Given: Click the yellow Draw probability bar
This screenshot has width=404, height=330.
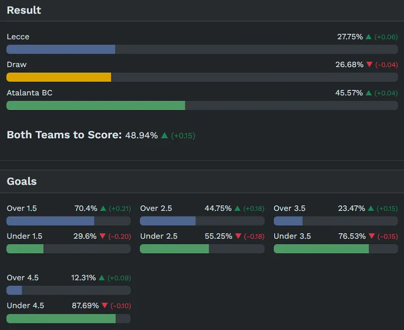Looking at the screenshot, I should pos(59,77).
